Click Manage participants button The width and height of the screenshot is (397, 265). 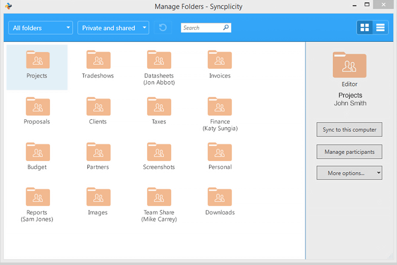point(349,152)
